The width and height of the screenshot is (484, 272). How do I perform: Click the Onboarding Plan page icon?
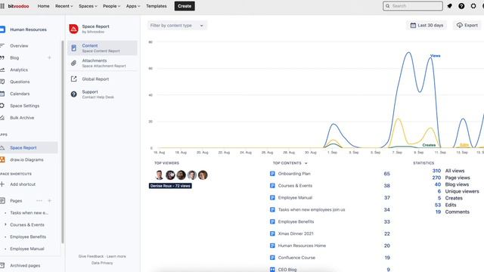click(272, 174)
